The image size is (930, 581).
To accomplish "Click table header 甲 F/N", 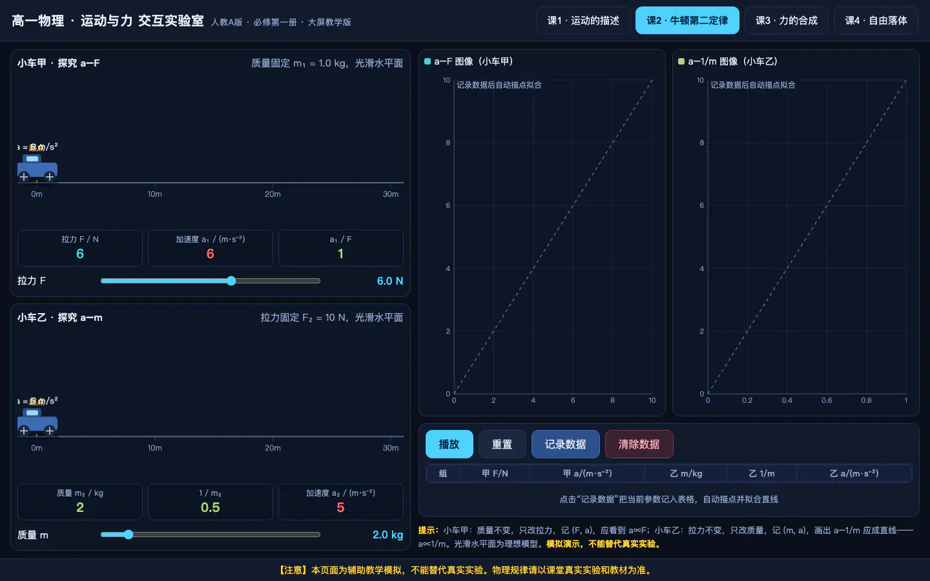I will (495, 473).
